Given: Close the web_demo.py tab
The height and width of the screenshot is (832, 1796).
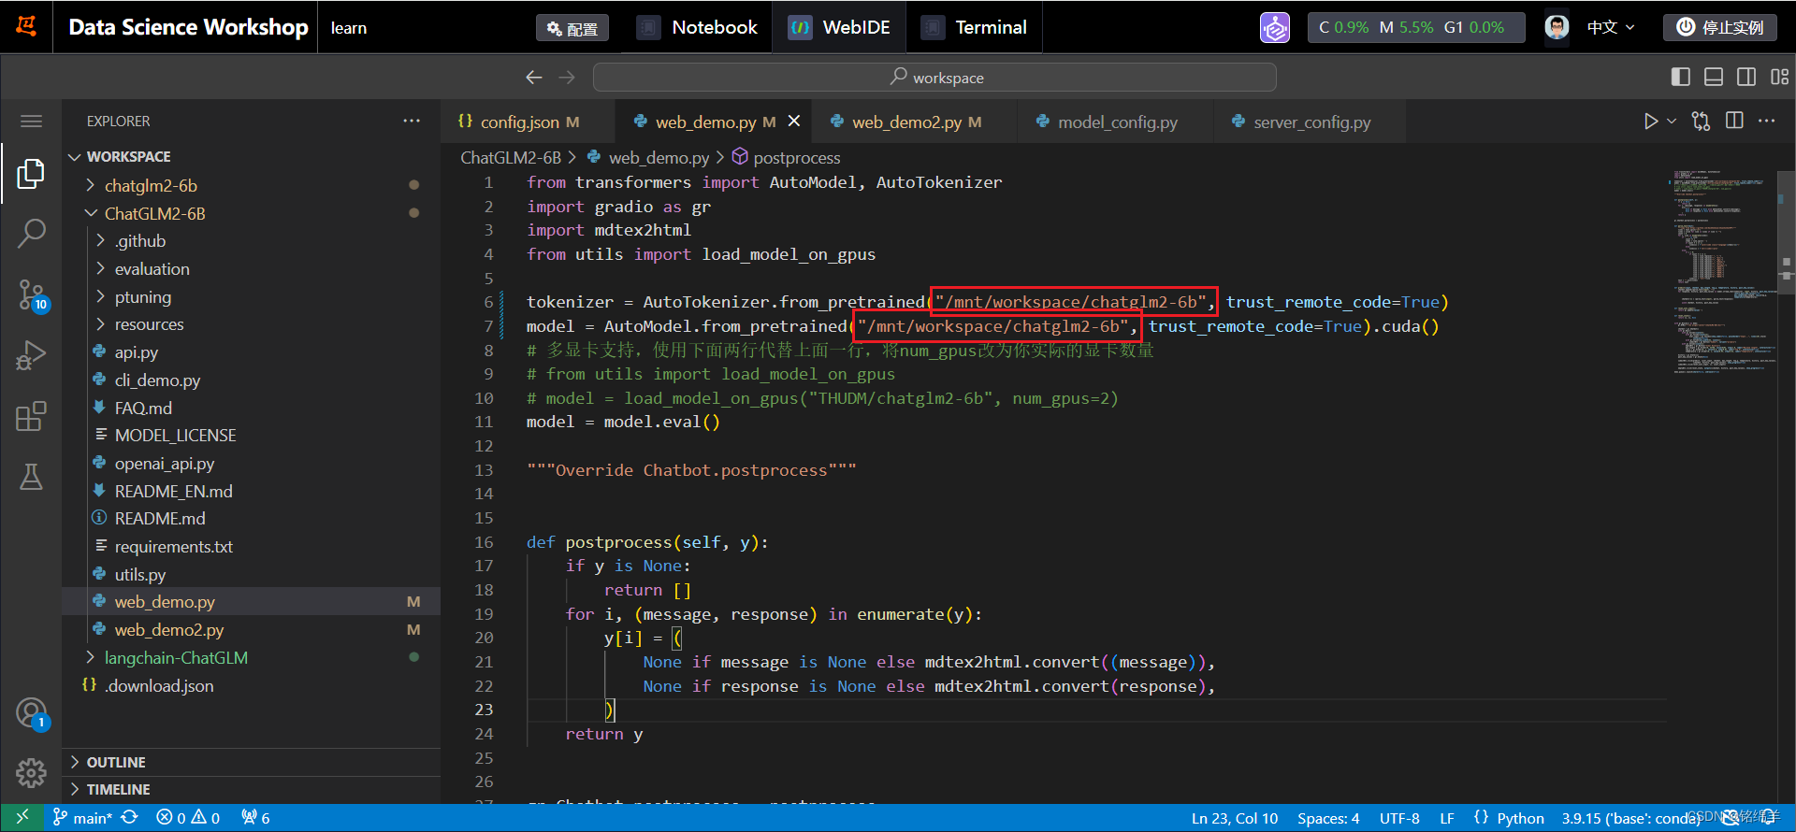Looking at the screenshot, I should coord(794,121).
